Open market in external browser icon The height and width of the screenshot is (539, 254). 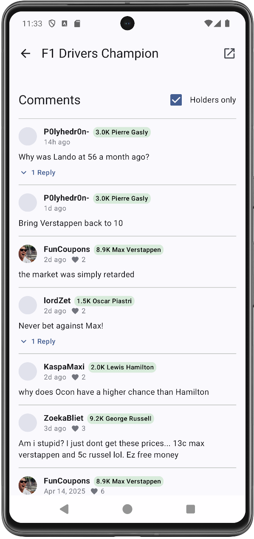click(x=229, y=53)
